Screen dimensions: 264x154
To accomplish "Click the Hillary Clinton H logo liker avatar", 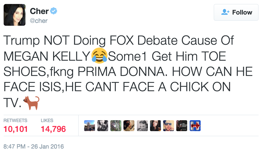I will [195, 126].
